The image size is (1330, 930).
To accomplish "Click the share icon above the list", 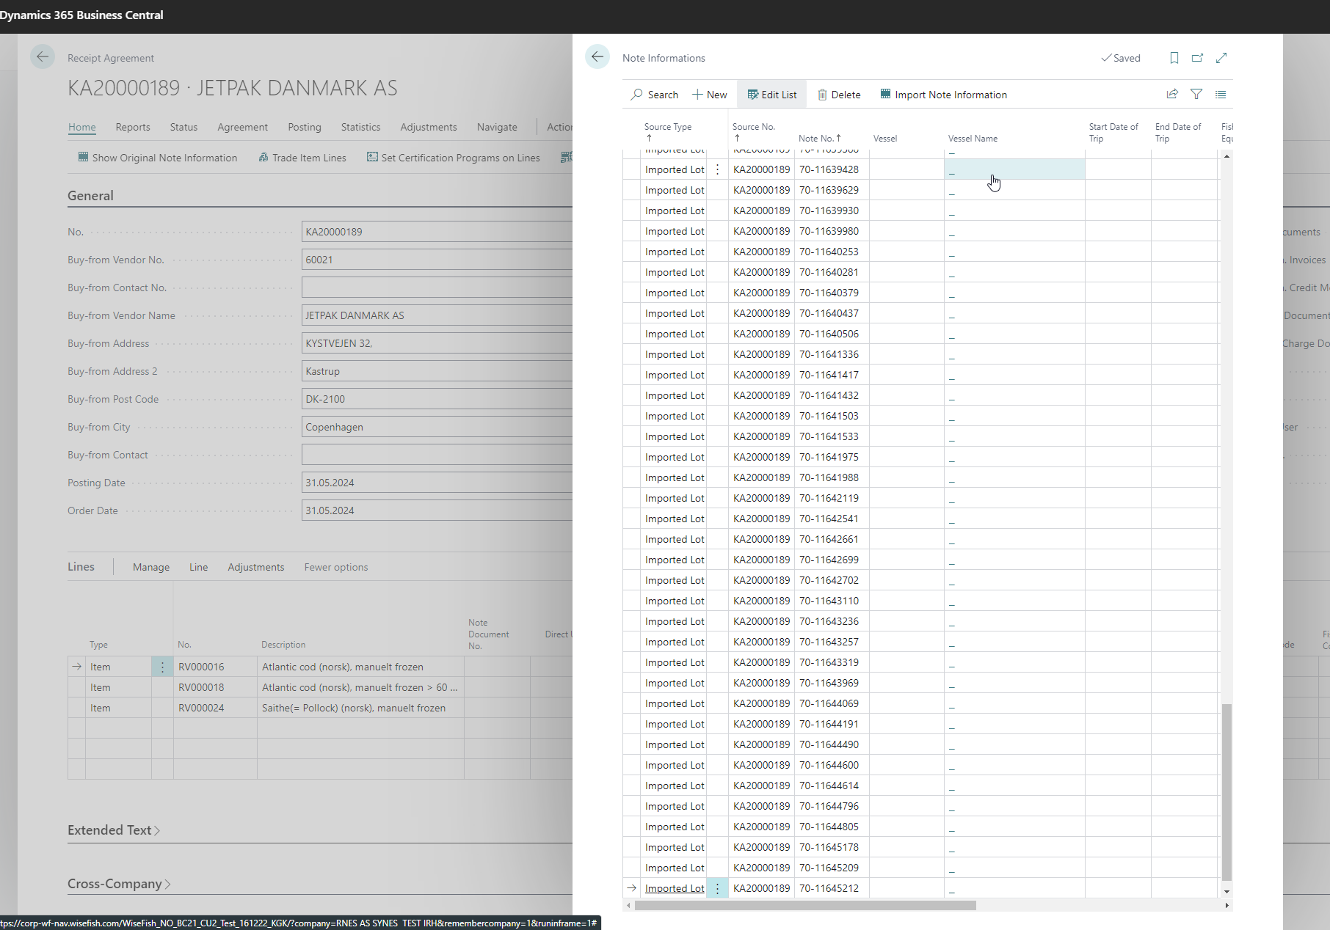I will click(x=1172, y=94).
